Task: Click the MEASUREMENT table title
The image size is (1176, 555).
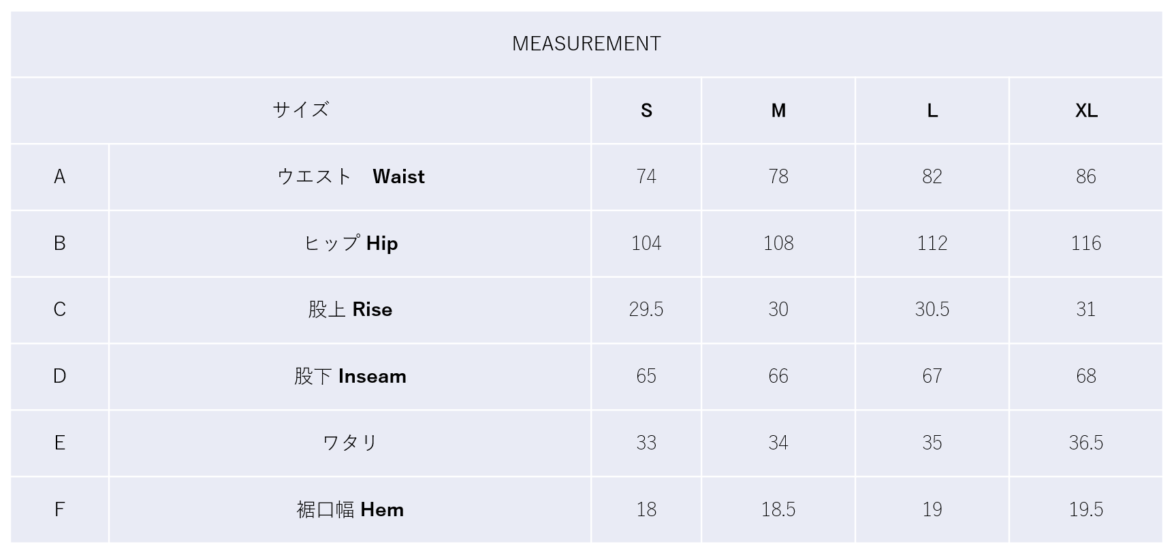Action: (586, 44)
